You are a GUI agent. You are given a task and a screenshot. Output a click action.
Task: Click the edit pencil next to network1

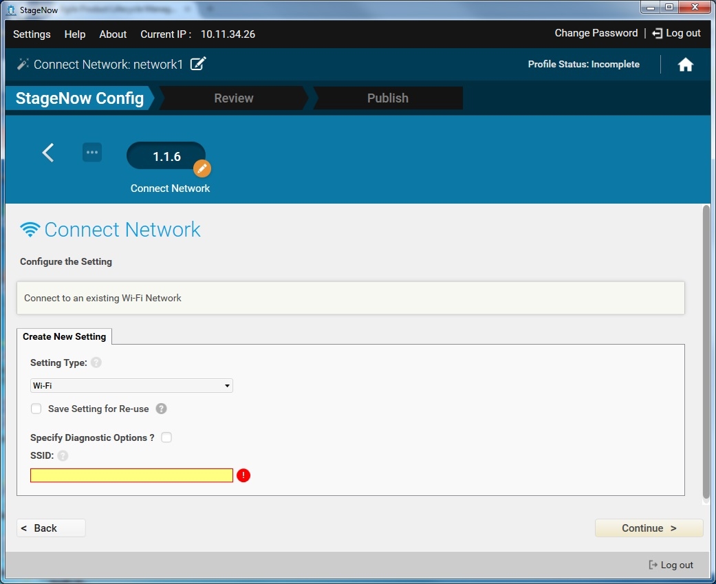coord(198,64)
